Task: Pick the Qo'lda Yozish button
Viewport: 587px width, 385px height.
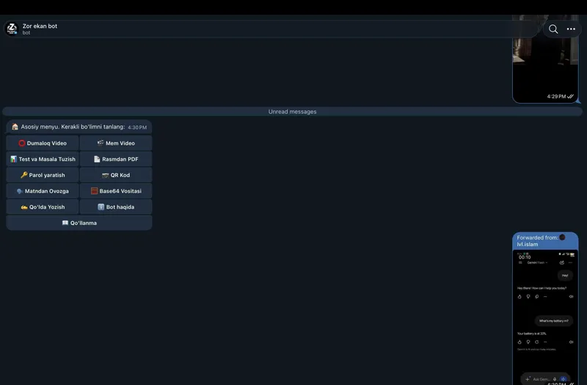Action: (43, 207)
